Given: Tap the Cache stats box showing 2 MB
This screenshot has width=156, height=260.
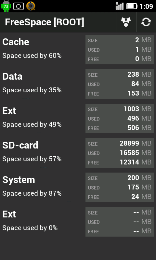Looking at the screenshot, I should [x=120, y=50].
